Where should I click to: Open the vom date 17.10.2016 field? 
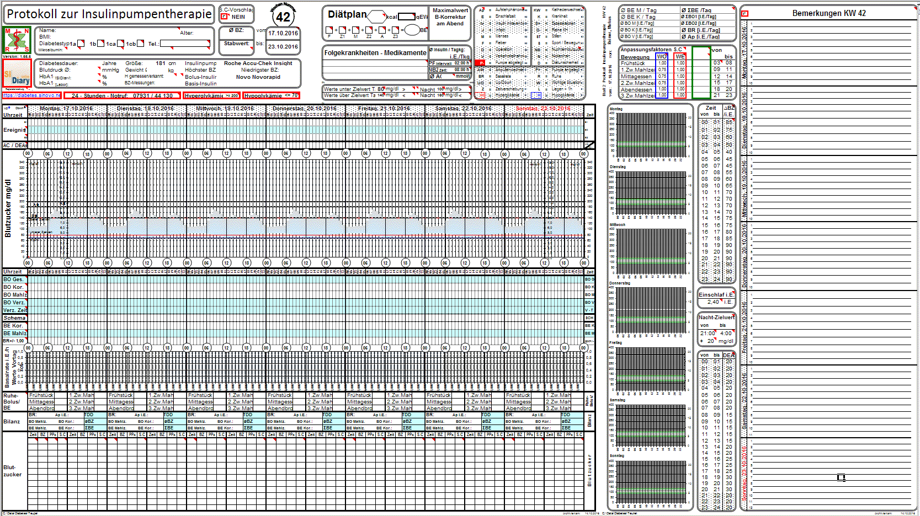[283, 33]
